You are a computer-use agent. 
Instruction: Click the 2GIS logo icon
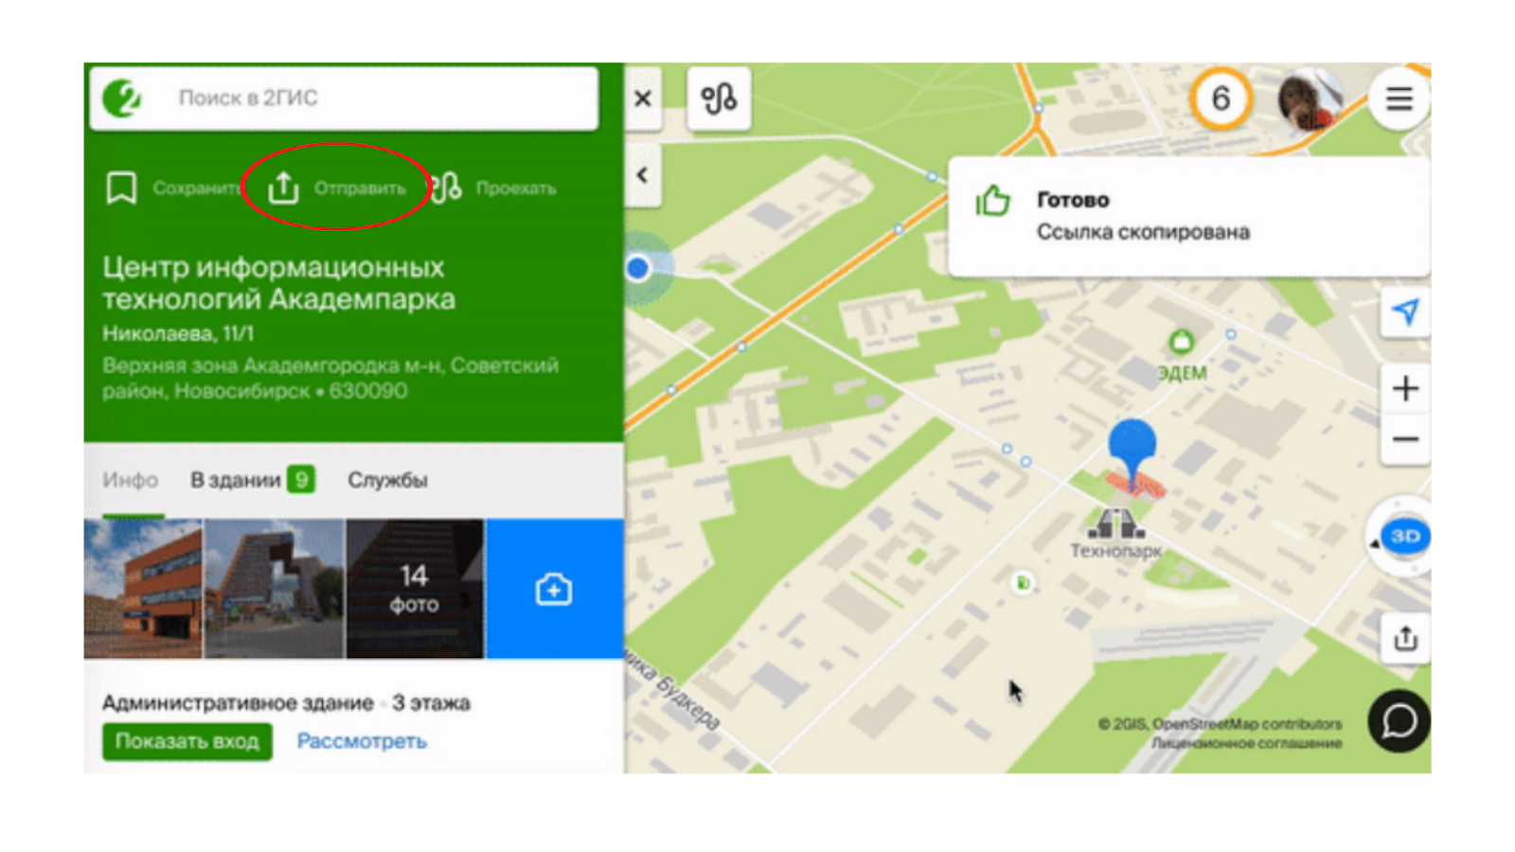point(122,98)
